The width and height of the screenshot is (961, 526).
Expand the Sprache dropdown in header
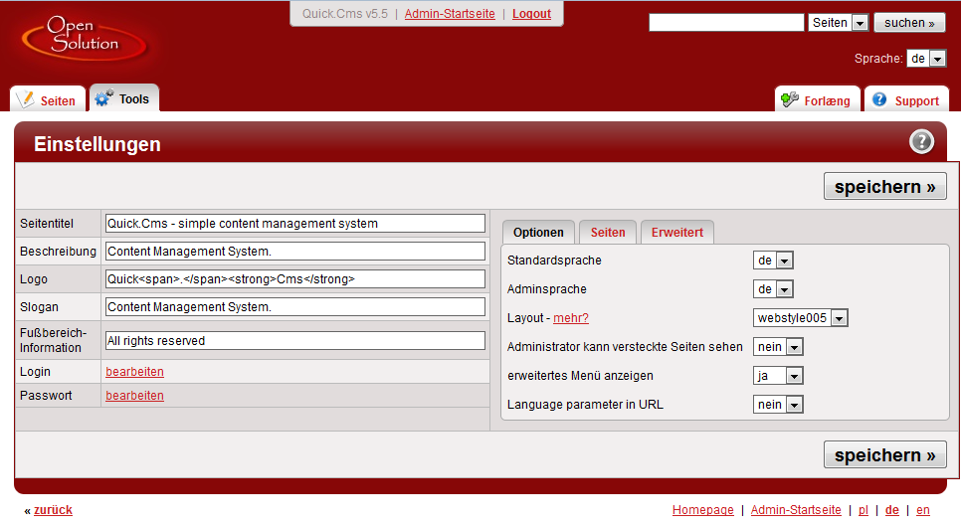coord(926,59)
